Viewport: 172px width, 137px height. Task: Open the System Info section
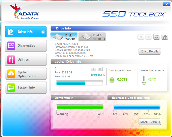[26, 88]
